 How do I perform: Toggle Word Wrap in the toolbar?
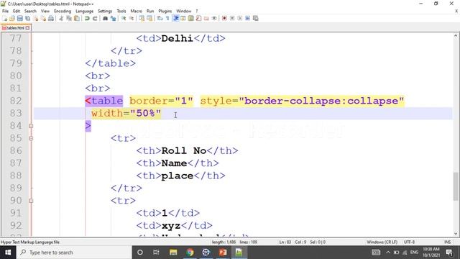[x=160, y=19]
